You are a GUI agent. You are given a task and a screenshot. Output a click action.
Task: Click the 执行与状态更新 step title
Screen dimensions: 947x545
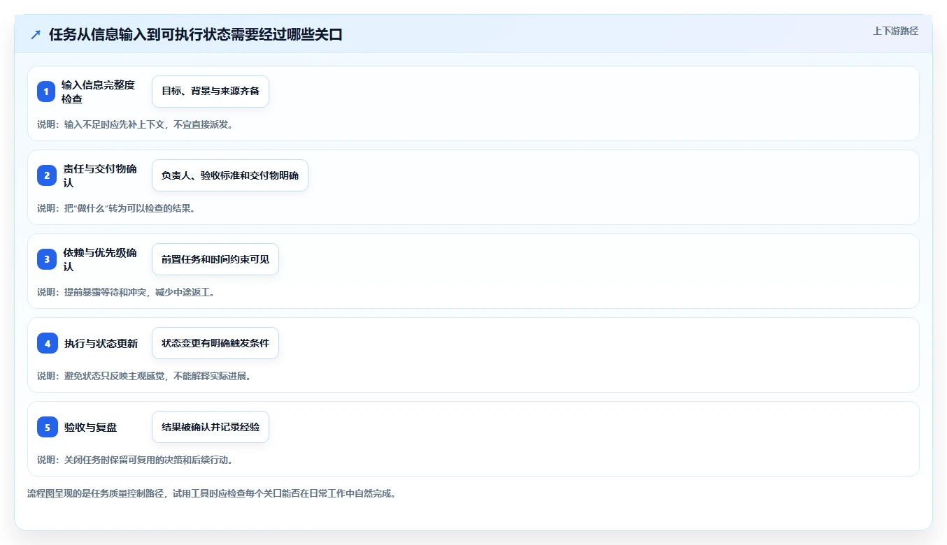(x=101, y=343)
